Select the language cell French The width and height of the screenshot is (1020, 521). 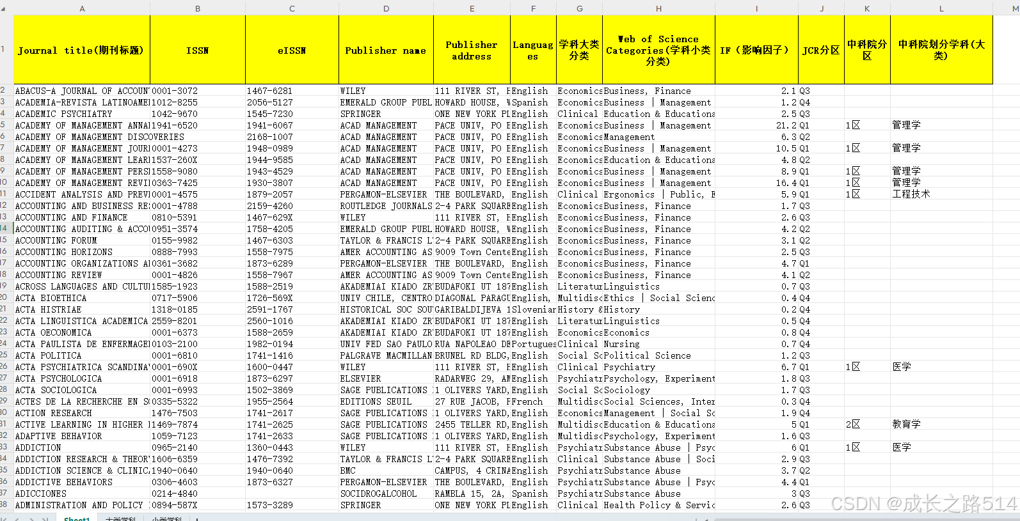tap(533, 401)
